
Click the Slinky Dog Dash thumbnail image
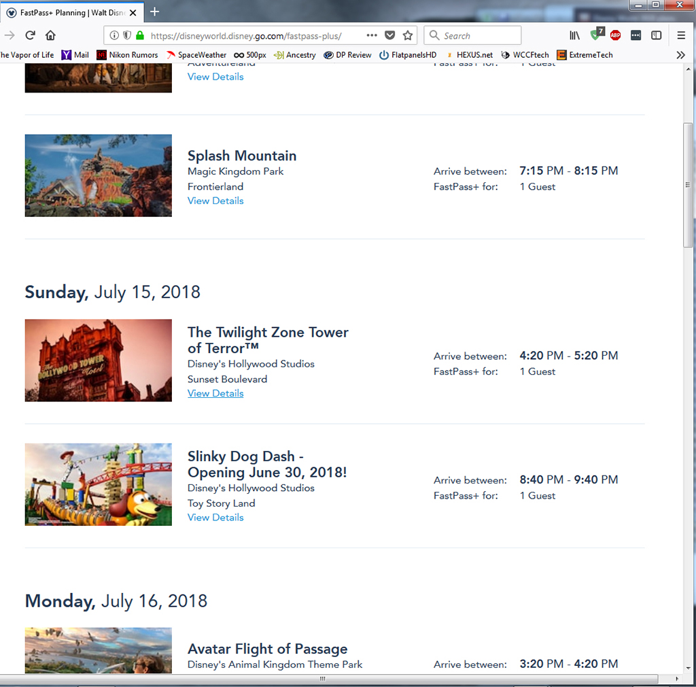98,484
